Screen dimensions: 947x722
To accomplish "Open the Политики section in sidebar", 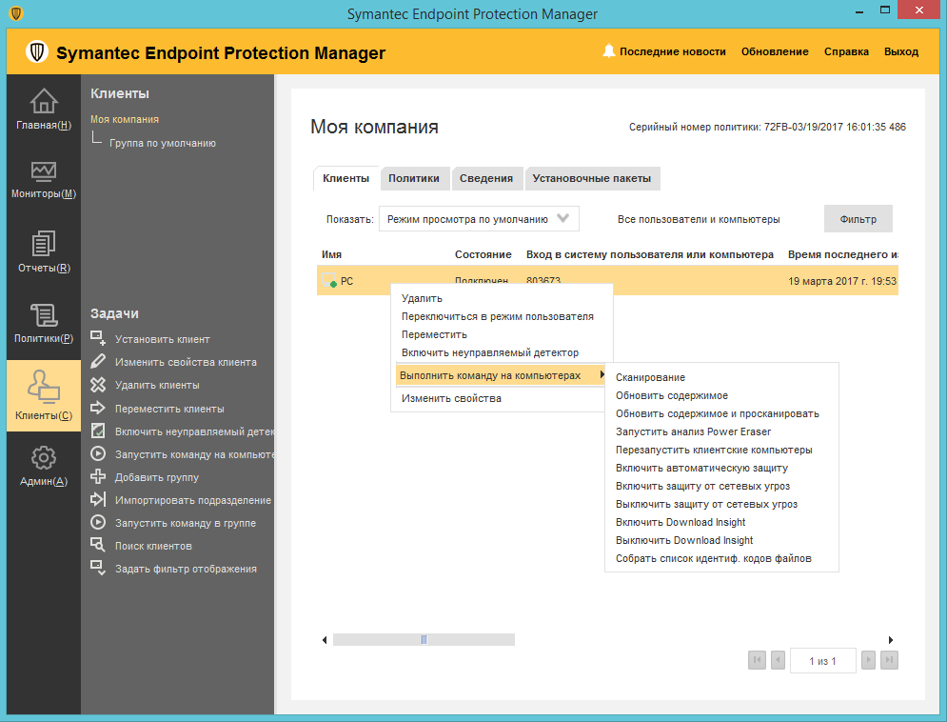I will tap(44, 315).
